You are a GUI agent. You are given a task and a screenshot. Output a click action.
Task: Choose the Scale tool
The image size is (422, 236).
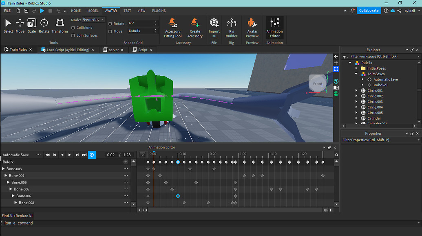[x=31, y=26]
